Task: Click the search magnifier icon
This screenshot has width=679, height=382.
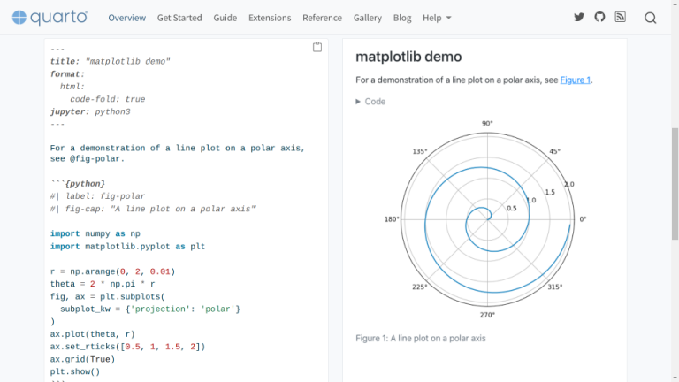Action: coord(650,18)
